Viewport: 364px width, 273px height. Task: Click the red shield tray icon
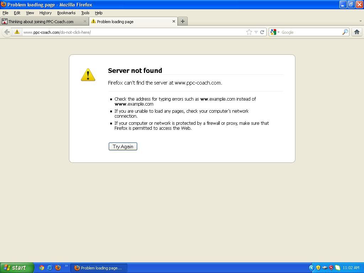pyautogui.click(x=331, y=268)
